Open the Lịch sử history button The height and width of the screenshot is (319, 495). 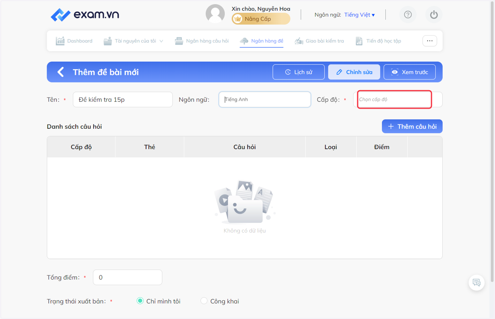299,72
